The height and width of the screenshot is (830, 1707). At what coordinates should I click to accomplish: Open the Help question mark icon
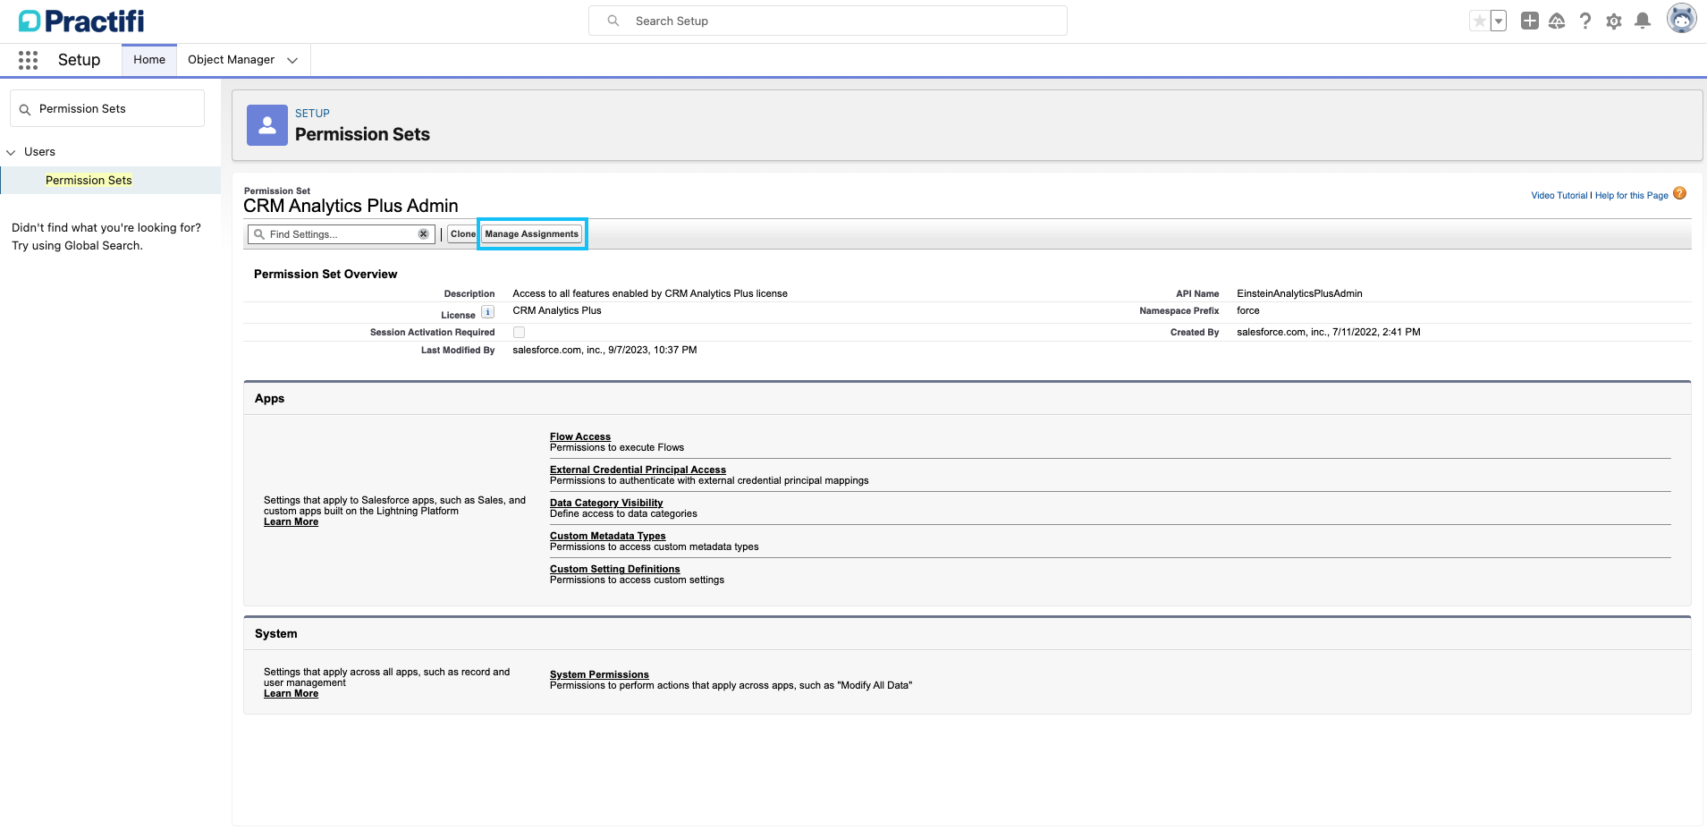point(1585,21)
